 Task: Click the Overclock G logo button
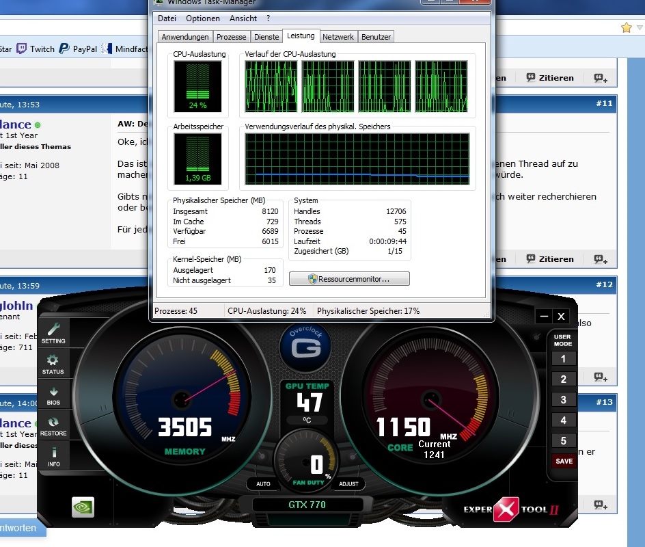[306, 347]
